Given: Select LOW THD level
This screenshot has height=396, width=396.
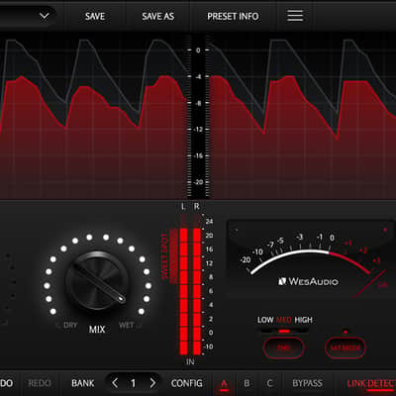Looking at the screenshot, I should point(265,320).
